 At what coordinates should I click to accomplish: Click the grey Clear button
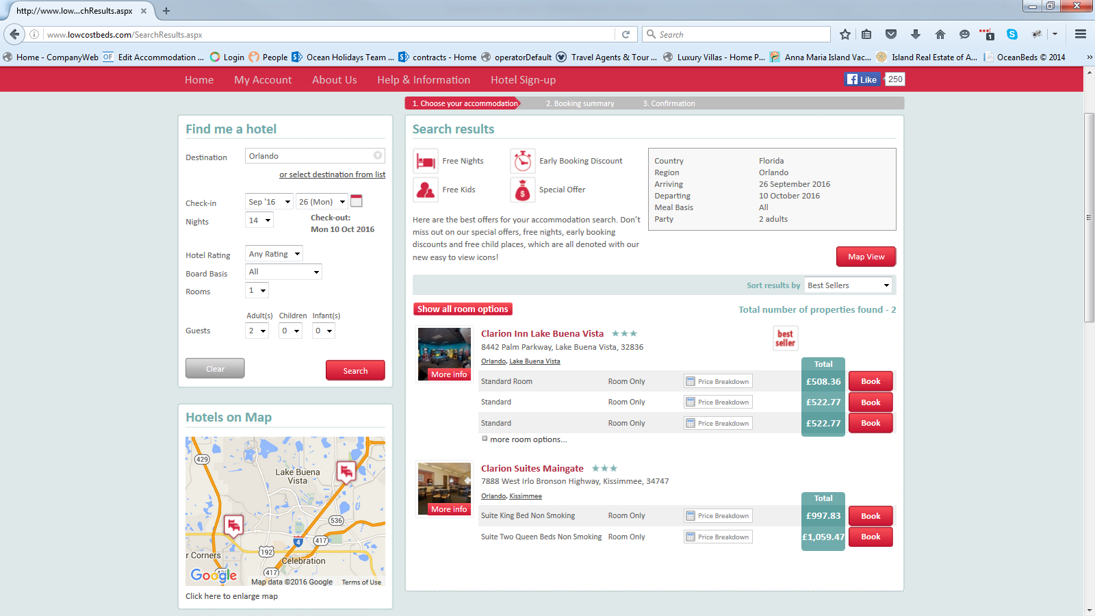(215, 368)
